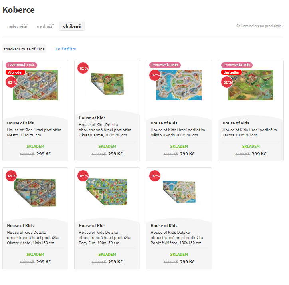Click the Zrušit filtry link
Image resolution: width=289 pixels, height=285 pixels.
pyautogui.click(x=65, y=49)
